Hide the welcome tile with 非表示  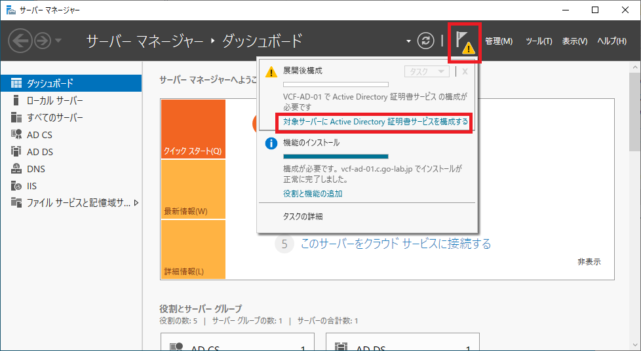coord(589,263)
